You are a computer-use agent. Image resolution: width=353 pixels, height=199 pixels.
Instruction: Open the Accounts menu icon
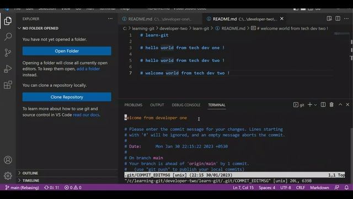pyautogui.click(x=8, y=160)
